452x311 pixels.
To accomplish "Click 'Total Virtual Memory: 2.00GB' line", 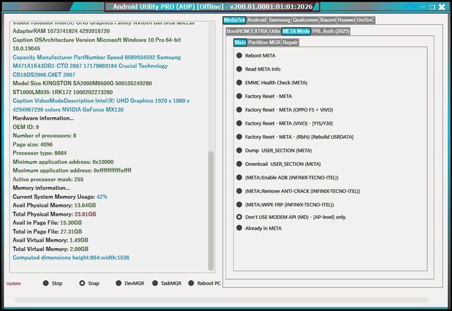I will pyautogui.click(x=51, y=249).
